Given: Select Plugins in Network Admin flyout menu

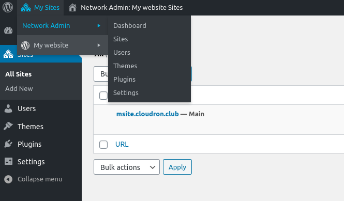Looking at the screenshot, I should click(124, 80).
